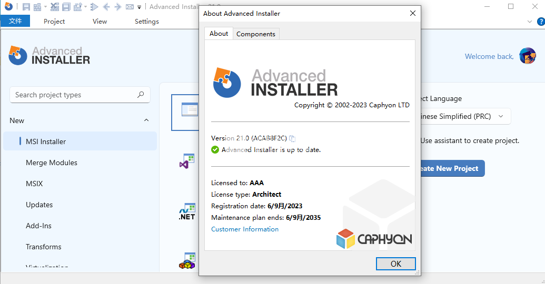Open the 文件 file menu
This screenshot has width=545, height=284.
click(x=15, y=21)
